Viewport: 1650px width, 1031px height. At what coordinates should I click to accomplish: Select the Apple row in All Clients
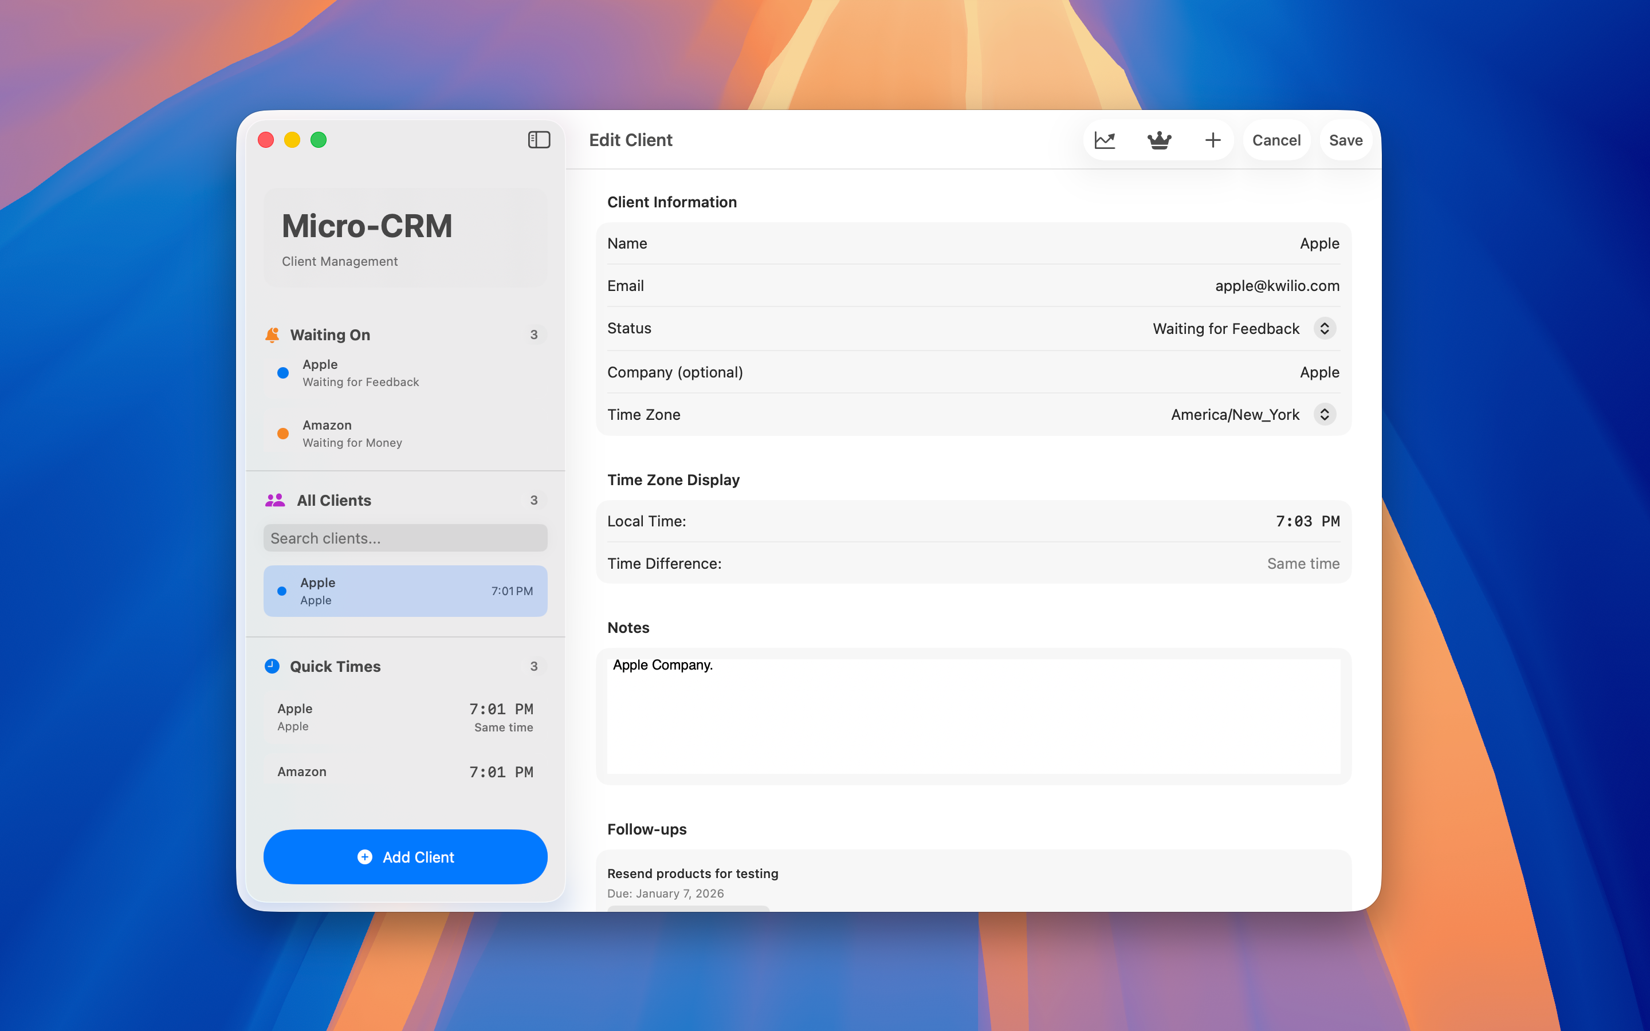[x=405, y=591]
